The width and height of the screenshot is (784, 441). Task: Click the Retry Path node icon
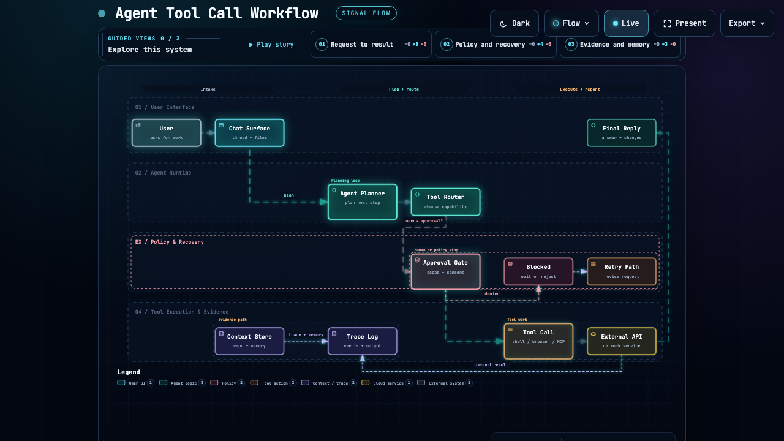click(593, 264)
